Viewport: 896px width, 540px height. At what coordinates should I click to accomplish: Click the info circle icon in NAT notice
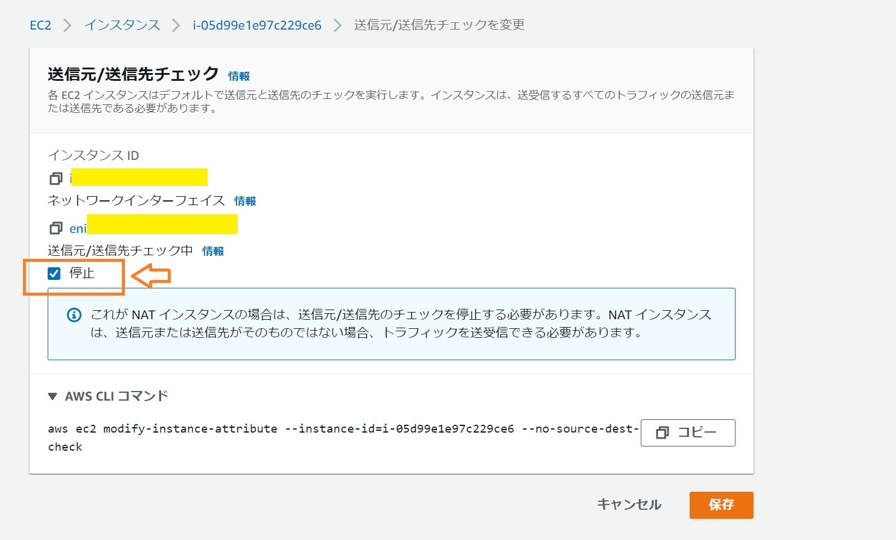click(74, 314)
